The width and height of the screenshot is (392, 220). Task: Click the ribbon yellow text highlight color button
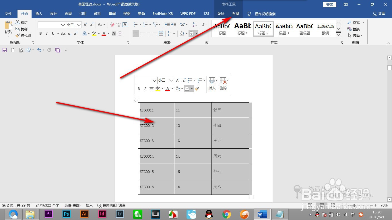(x=94, y=34)
